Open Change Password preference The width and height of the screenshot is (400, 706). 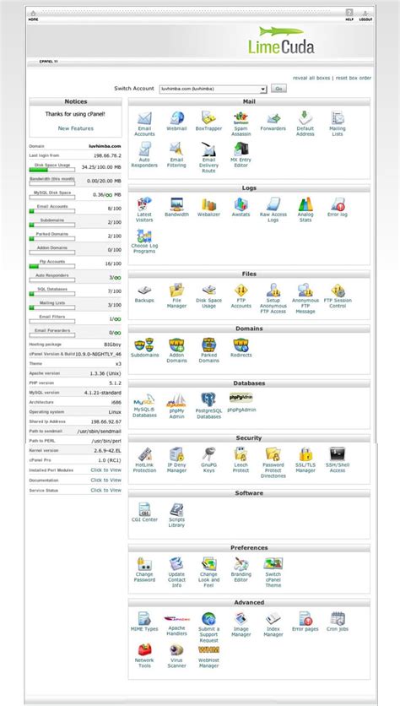pyautogui.click(x=144, y=569)
